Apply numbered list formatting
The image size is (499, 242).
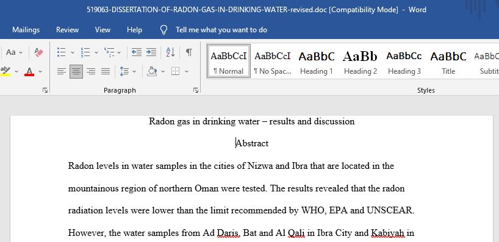85,52
